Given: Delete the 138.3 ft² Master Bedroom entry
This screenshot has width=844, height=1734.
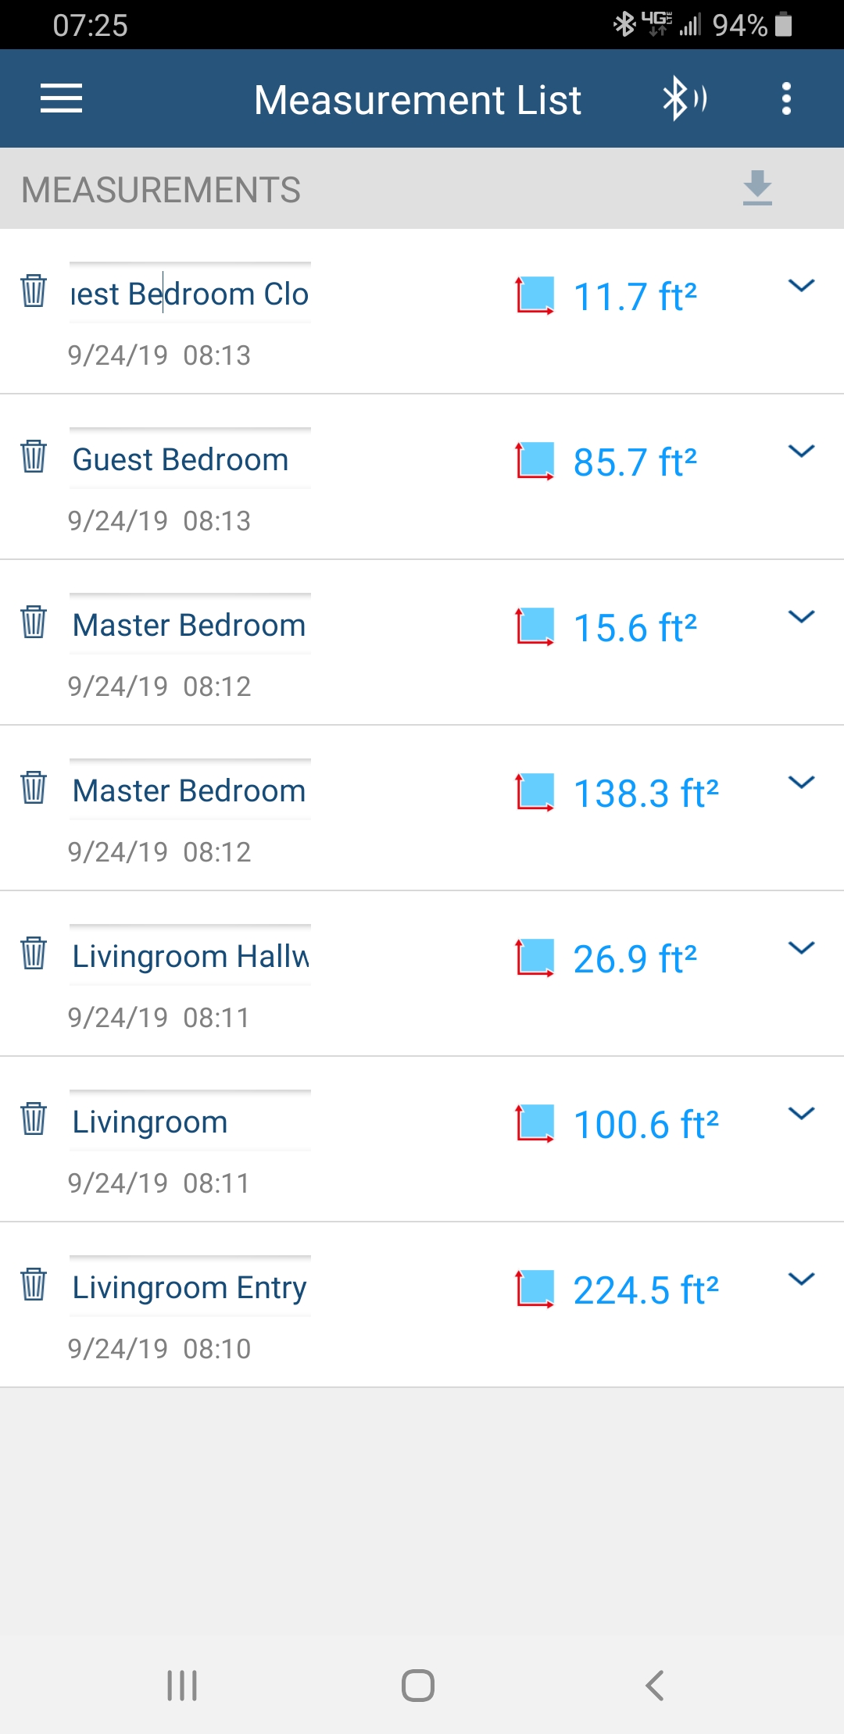Looking at the screenshot, I should click(34, 787).
